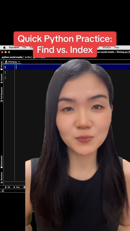Click the 'python social media' breadcrumb
The height and width of the screenshot is (231, 130).
[12, 57]
